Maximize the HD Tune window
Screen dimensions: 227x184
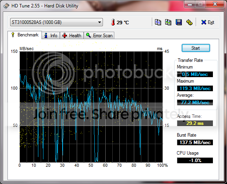point(200,4)
